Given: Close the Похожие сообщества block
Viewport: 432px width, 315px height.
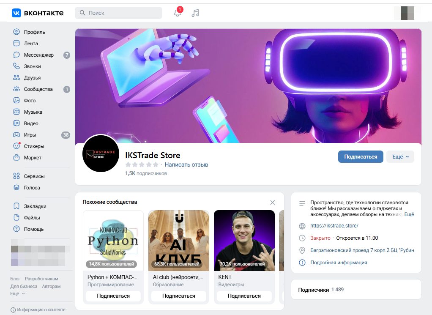Looking at the screenshot, I should point(273,202).
